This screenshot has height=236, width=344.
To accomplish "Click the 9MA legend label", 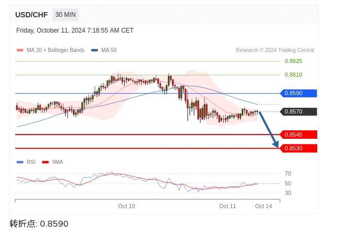I will 58,162.
